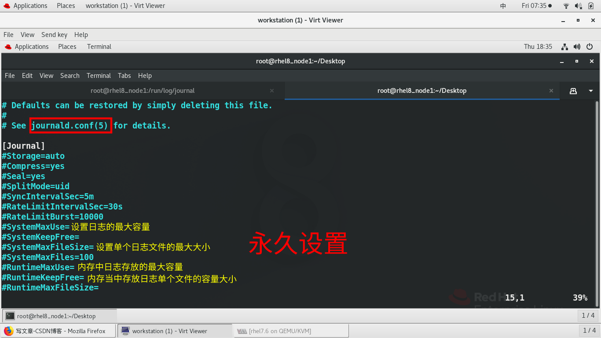Switch to rhel7.6 on QEMU/KVM window
The image size is (601, 338).
[291, 331]
